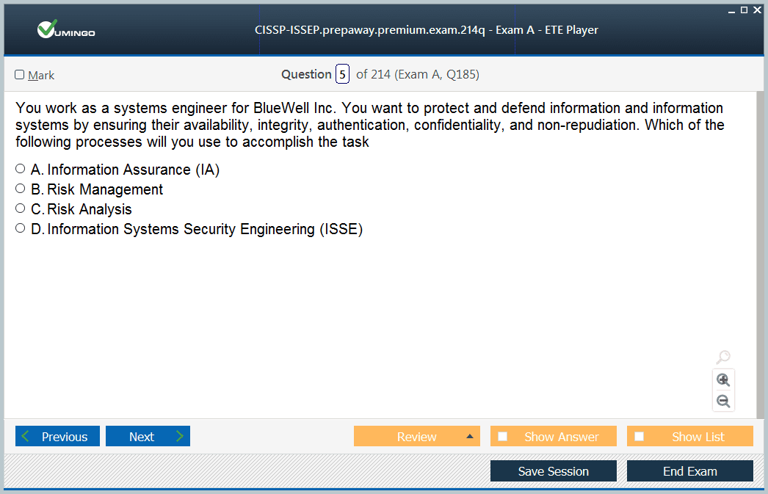The width and height of the screenshot is (768, 494).
Task: Enable the Show List checkbox
Action: click(x=640, y=437)
